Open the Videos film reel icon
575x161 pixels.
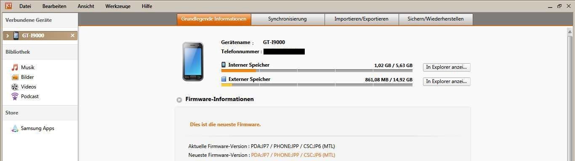[15, 87]
